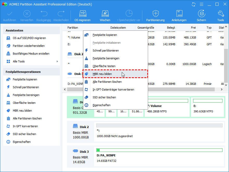Viewport: 229px width, 172px height.
Task: Choose Festplatte kopieren in context menu
Action: (x=115, y=35)
